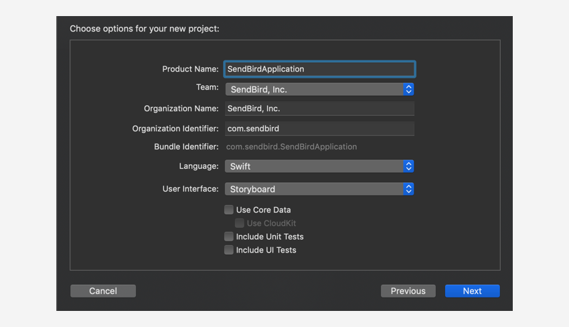Click the greyed Bundle Identifier value
Image resolution: width=569 pixels, height=327 pixels.
tap(292, 147)
